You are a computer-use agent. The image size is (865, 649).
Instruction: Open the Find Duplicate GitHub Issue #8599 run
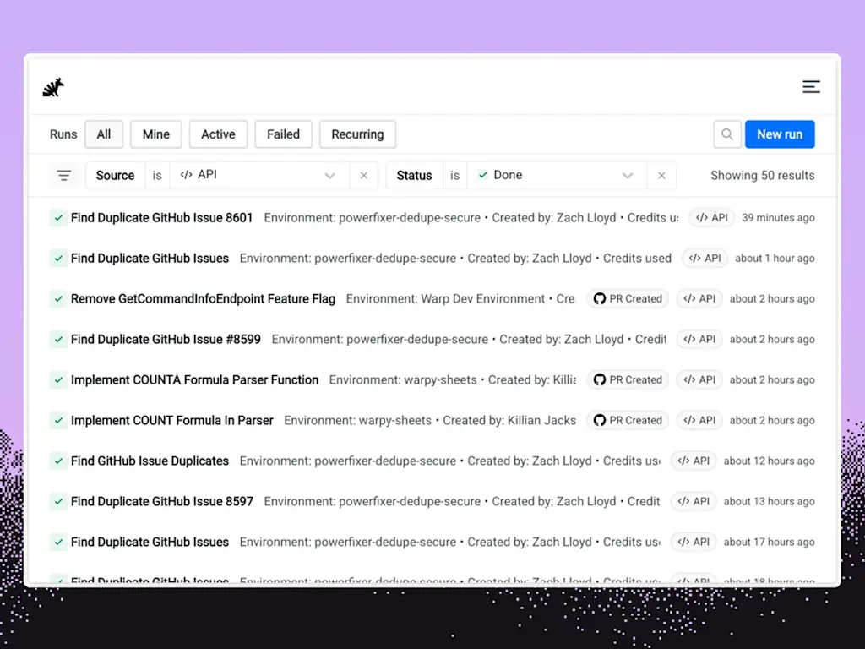pyautogui.click(x=166, y=339)
